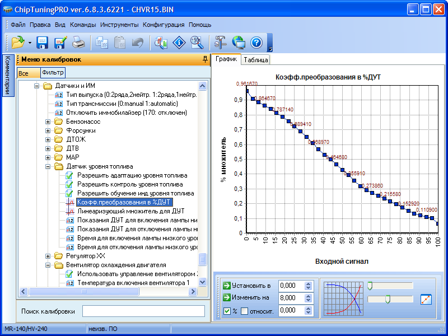Click the Print toolbar icon
The image size is (448, 336).
pos(78,43)
